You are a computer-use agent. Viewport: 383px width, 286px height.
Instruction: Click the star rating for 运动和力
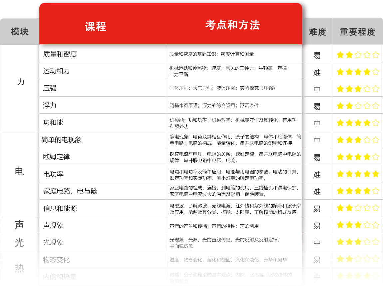coord(358,72)
